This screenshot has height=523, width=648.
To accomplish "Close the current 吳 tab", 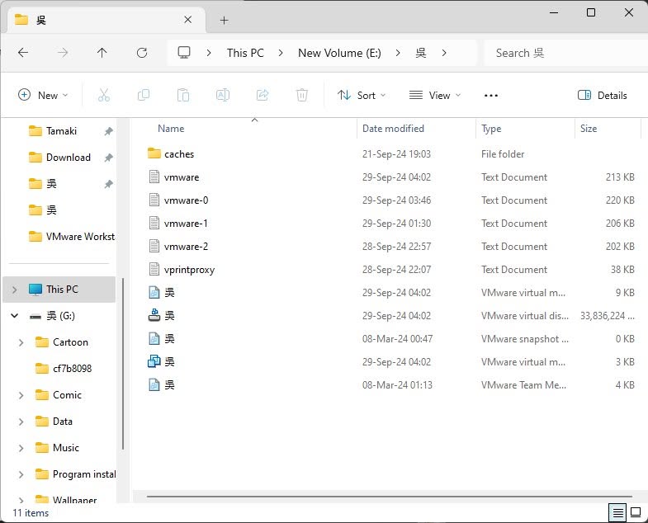I will pyautogui.click(x=187, y=20).
